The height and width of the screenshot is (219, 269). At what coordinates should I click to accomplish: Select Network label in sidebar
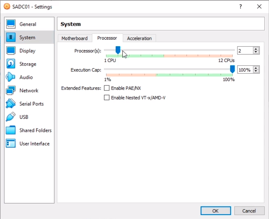point(29,90)
